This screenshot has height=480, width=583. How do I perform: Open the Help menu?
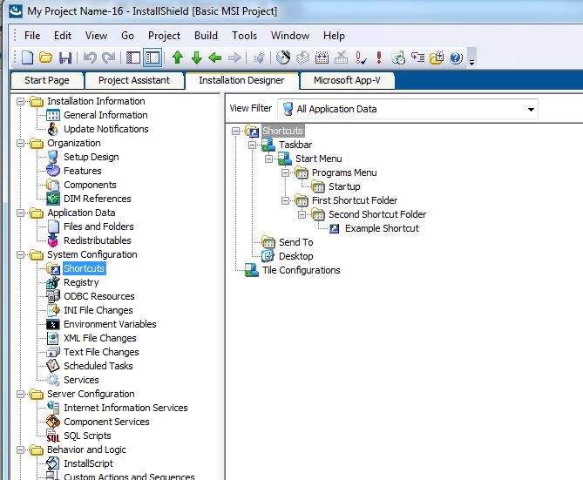pos(334,36)
